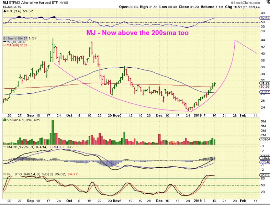Click the blue MA(50) legend line marker
The width and height of the screenshot is (270, 205).
pyautogui.click(x=5, y=42)
